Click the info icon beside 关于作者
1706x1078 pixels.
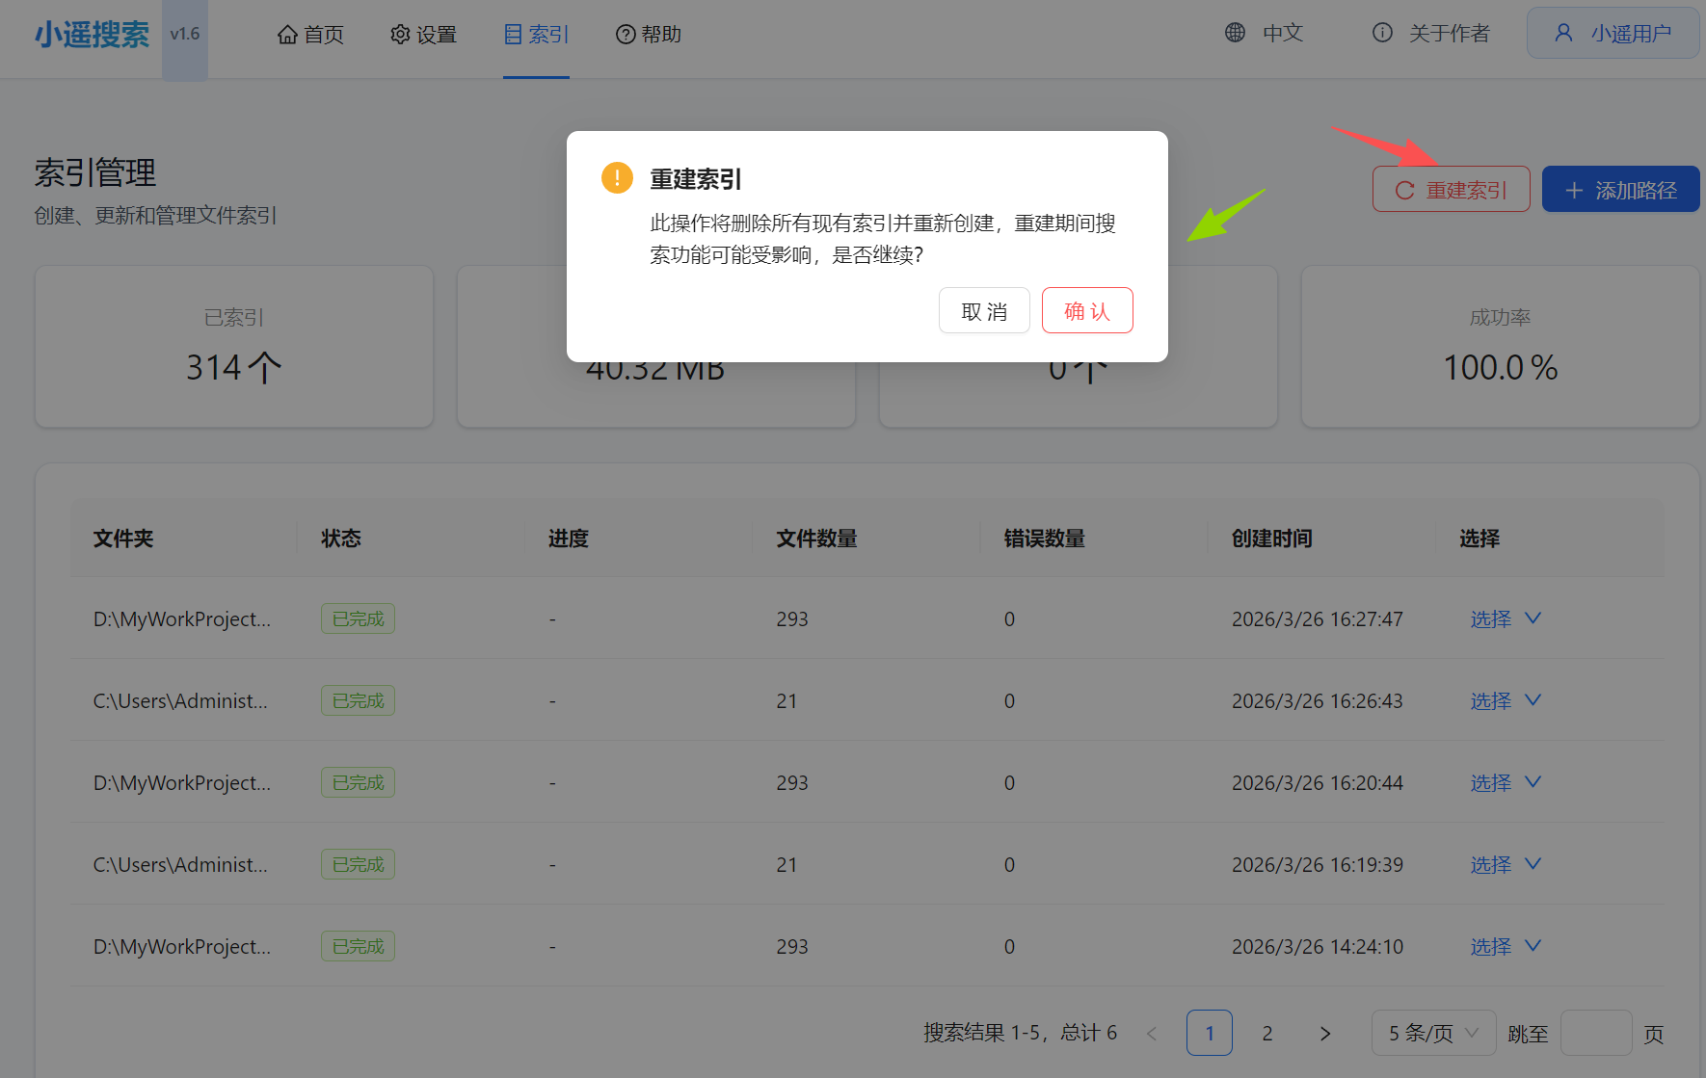[x=1382, y=33]
